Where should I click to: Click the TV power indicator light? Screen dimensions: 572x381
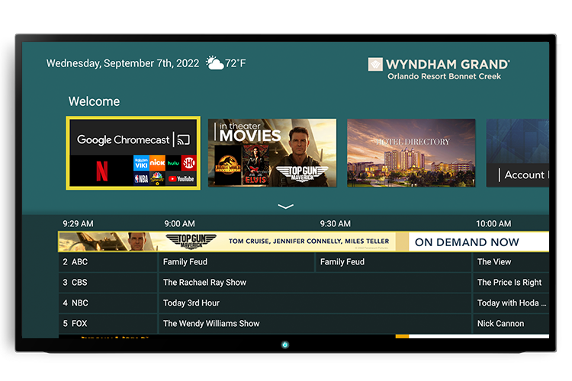[x=285, y=344]
